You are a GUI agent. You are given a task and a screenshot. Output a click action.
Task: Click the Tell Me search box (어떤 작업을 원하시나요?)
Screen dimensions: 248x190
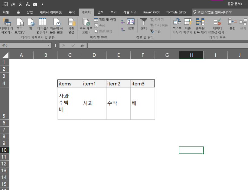[220, 12]
